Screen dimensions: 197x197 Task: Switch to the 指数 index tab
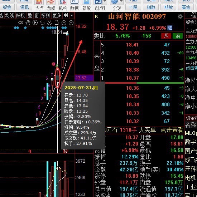(x=151, y=7)
